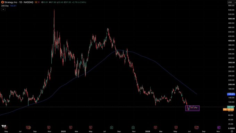Screen dimensions: 236x133
Task: Open green earnings marker above Nov 2025 label
Action: point(133,127)
